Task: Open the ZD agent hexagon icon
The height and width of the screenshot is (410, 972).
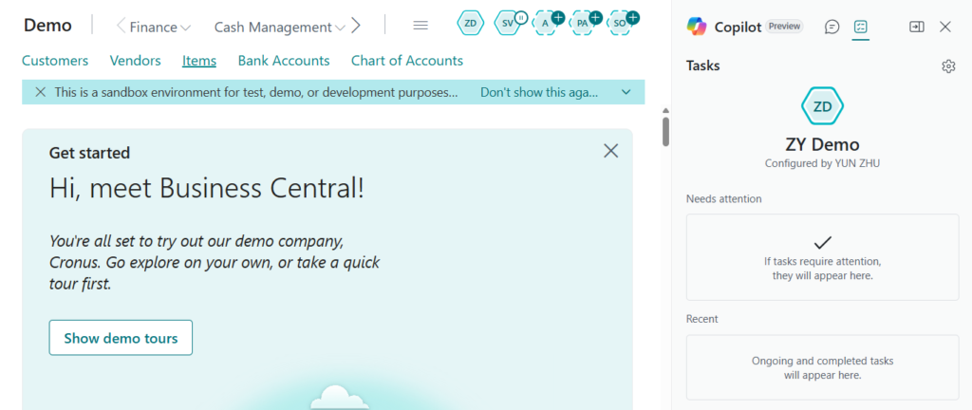Action: [470, 23]
